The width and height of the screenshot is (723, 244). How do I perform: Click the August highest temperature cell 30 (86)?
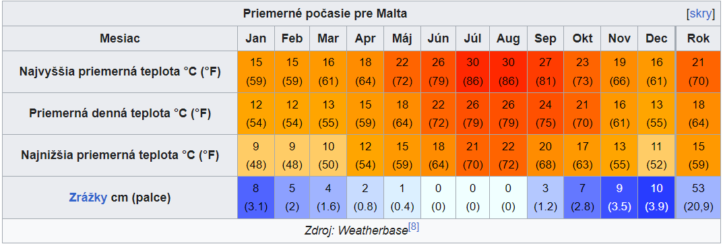tap(508, 72)
